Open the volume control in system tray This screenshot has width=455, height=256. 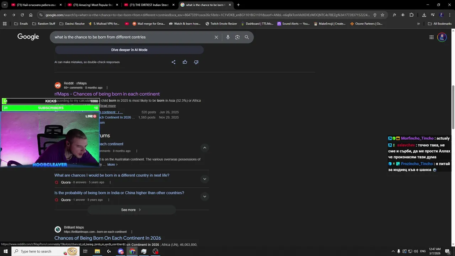pyautogui.click(x=416, y=251)
